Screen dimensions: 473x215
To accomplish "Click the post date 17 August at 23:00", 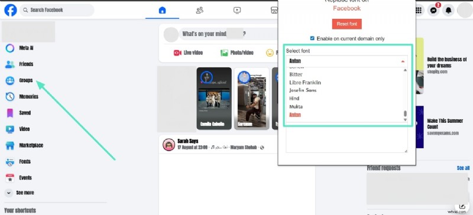I will pos(192,148).
